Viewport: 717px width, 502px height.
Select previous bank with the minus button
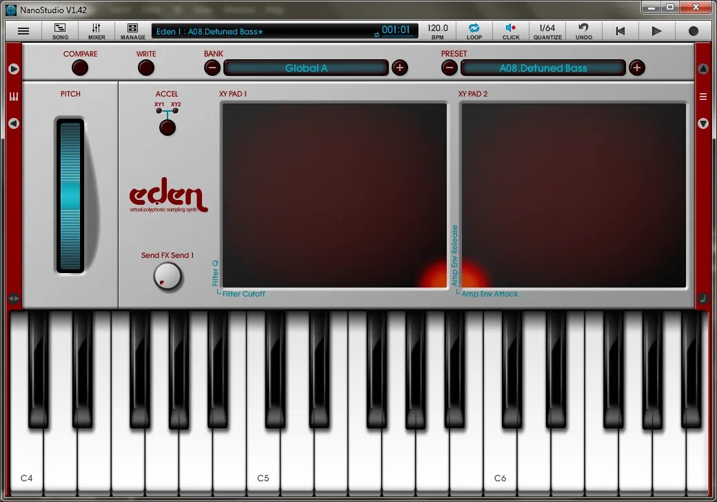212,68
